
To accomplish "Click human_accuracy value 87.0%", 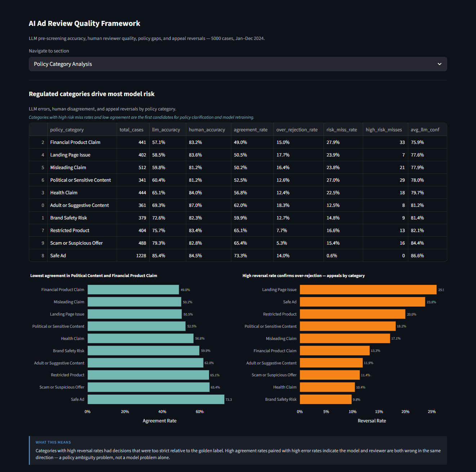I will [208, 205].
